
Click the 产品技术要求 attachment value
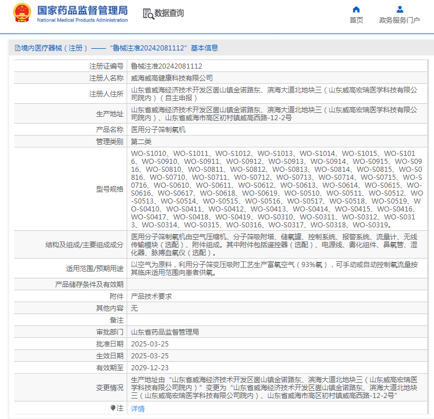(152, 297)
